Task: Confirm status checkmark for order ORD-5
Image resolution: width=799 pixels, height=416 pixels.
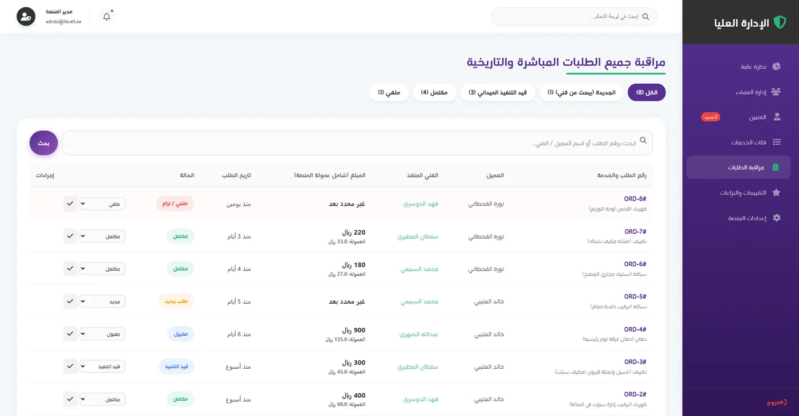Action: [70, 301]
